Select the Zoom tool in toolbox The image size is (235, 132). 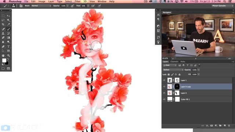click(x=8, y=55)
